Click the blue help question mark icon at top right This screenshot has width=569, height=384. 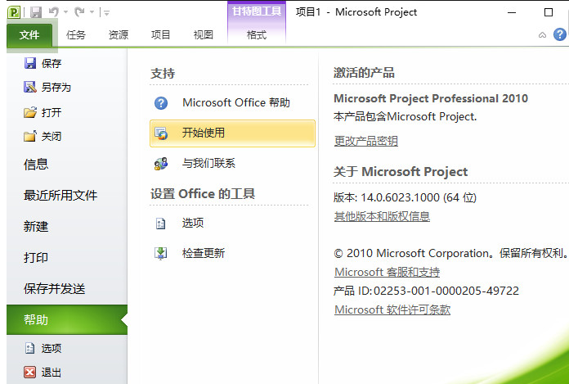point(559,34)
